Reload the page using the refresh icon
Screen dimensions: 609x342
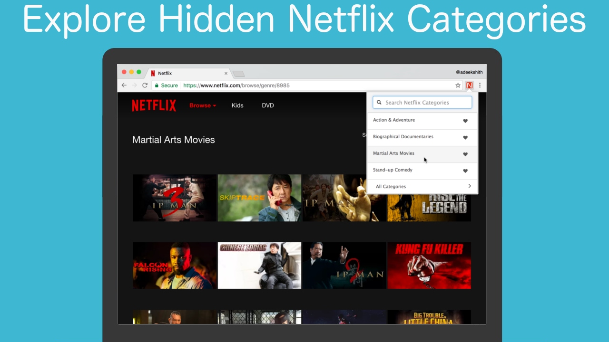coord(145,85)
